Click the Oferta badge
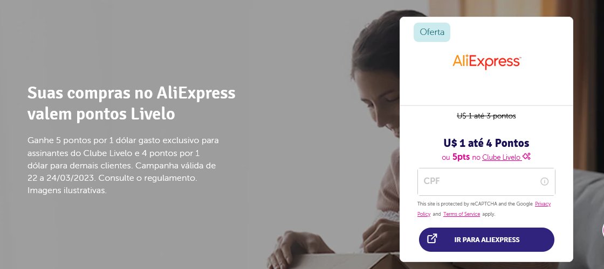Viewport: 604px width, 269px height. (x=432, y=32)
